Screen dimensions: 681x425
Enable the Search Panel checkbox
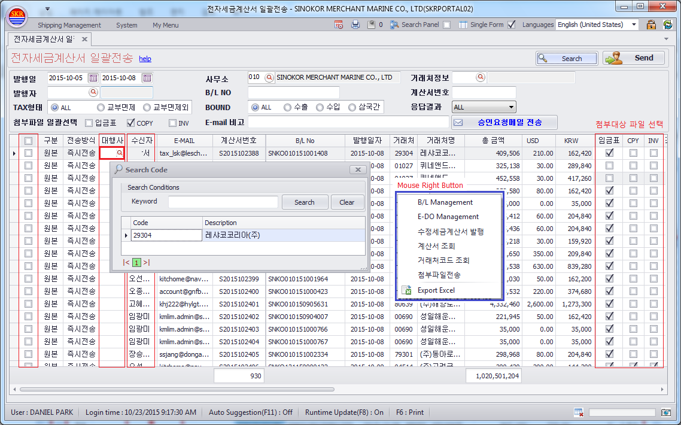446,25
